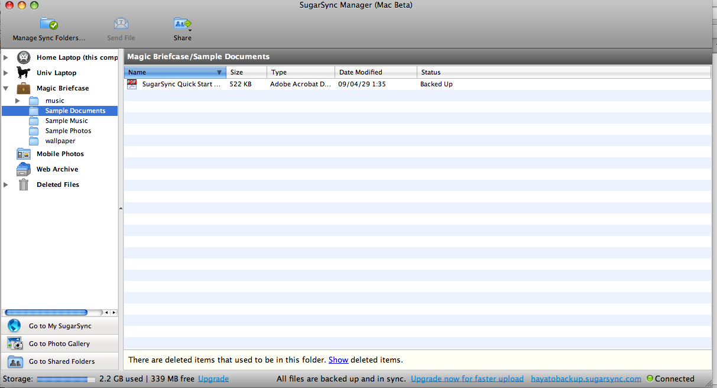Open Manage Sync Folders toolbar icon
The image size is (717, 388).
coord(49,24)
